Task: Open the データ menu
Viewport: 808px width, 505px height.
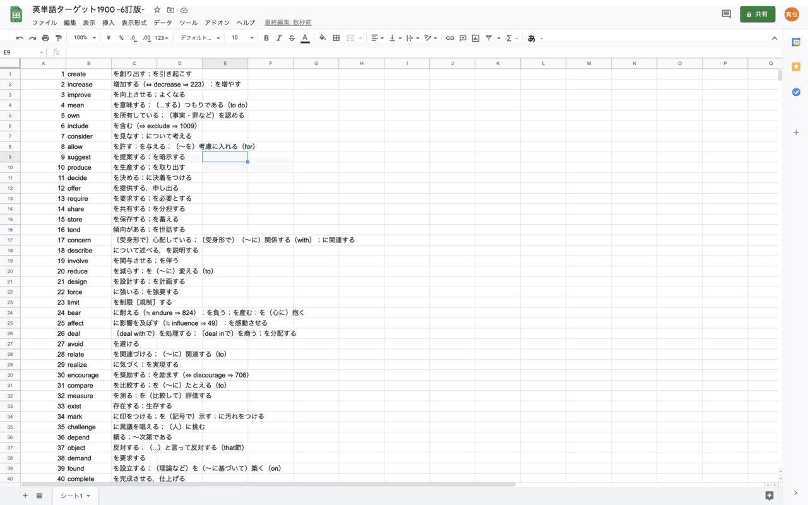Action: pyautogui.click(x=162, y=22)
